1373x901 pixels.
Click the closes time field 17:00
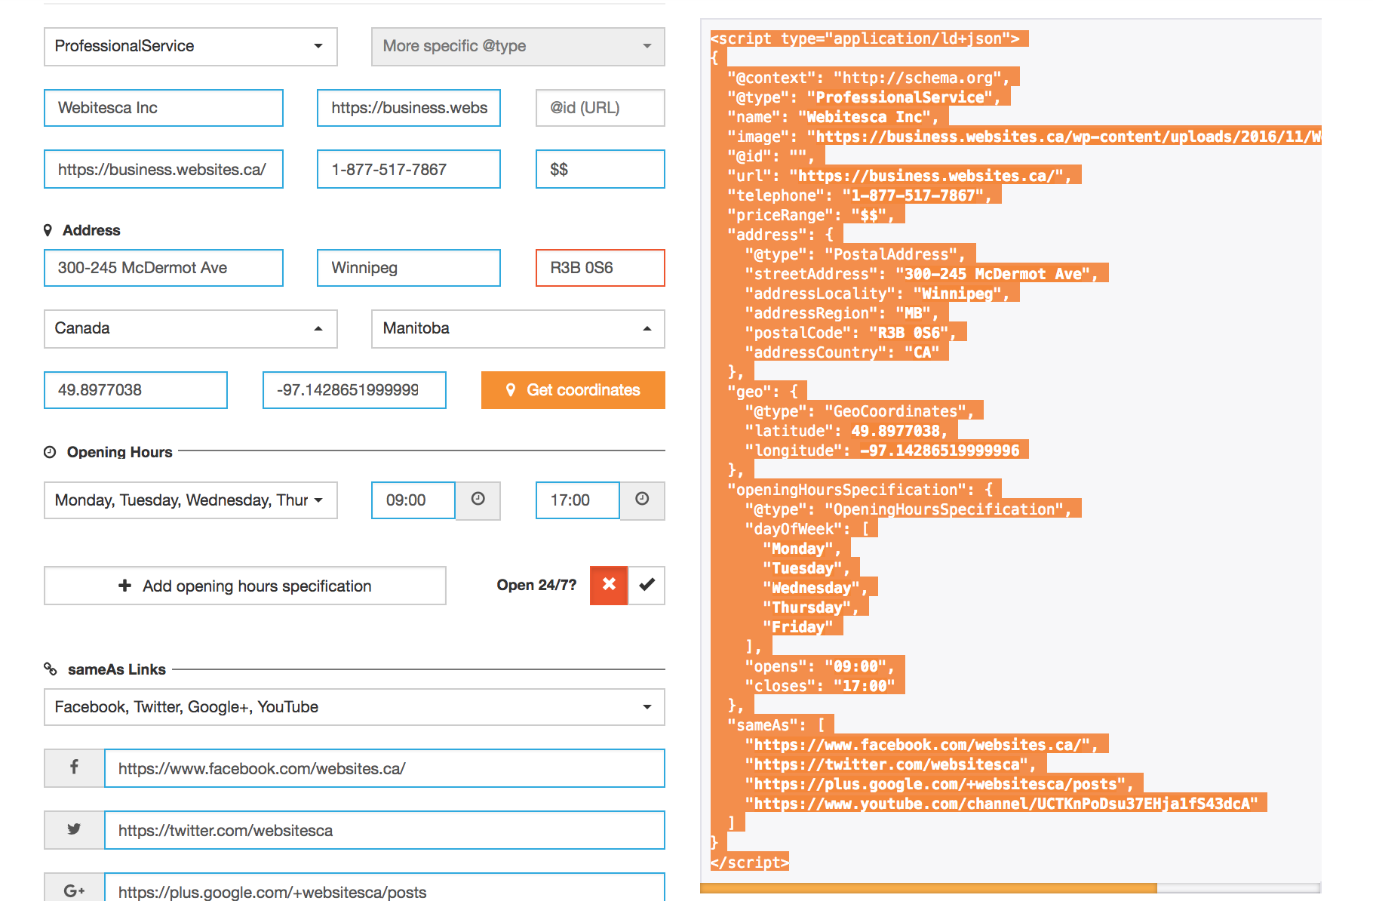tap(577, 500)
